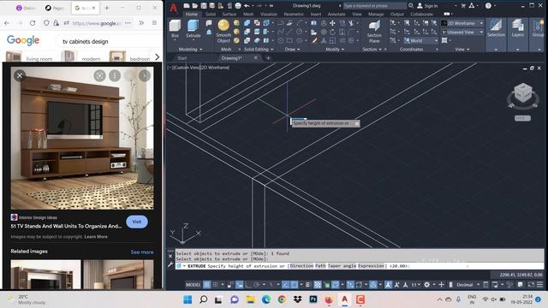Toggle transparency display in status bar
The width and height of the screenshot is (548, 308).
[318, 285]
